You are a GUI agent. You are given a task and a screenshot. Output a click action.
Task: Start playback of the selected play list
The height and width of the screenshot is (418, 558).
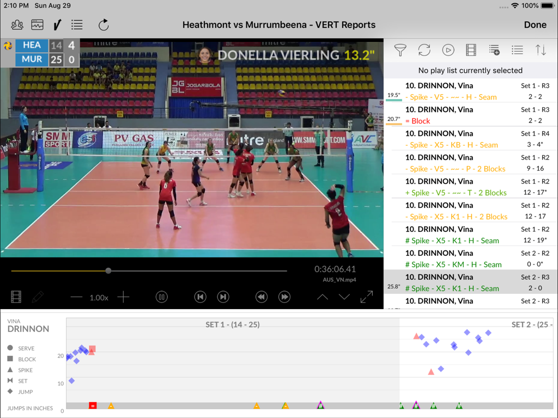tap(448, 50)
